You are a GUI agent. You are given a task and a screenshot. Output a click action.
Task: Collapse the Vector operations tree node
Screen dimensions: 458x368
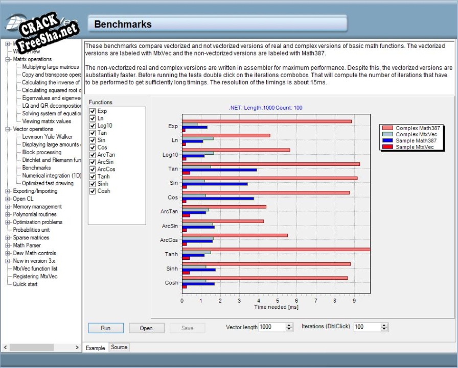8,129
